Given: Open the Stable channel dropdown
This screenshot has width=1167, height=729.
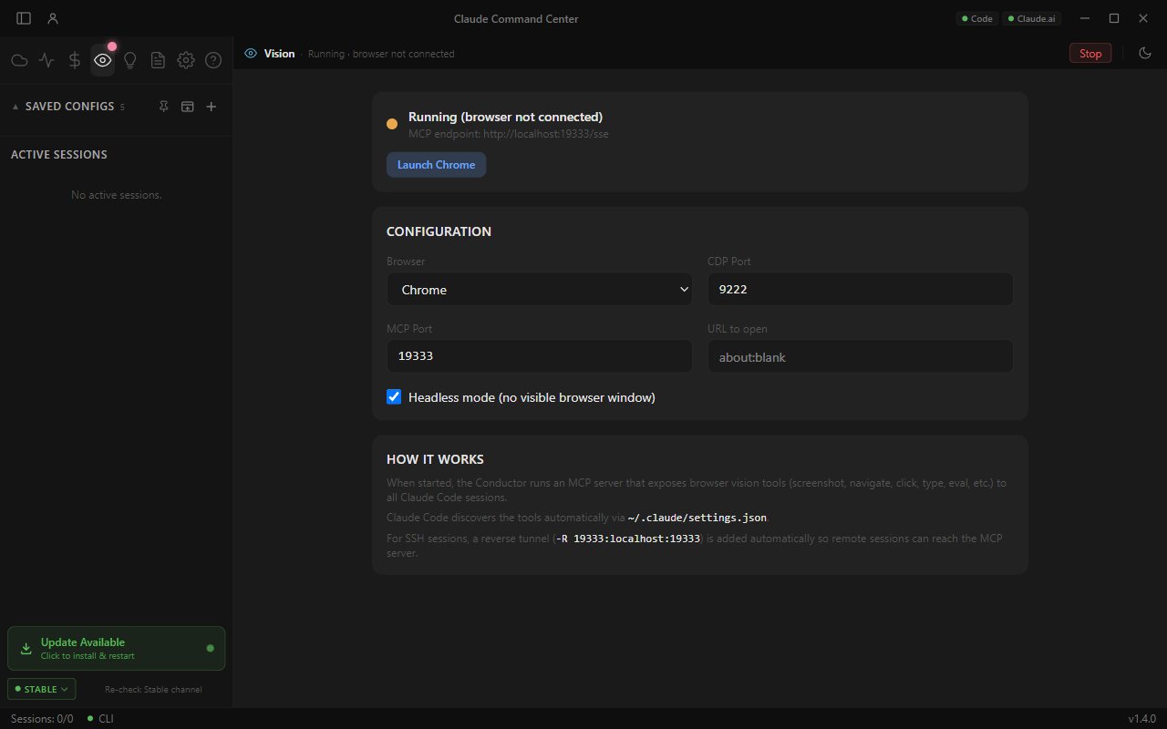Looking at the screenshot, I should (x=41, y=689).
